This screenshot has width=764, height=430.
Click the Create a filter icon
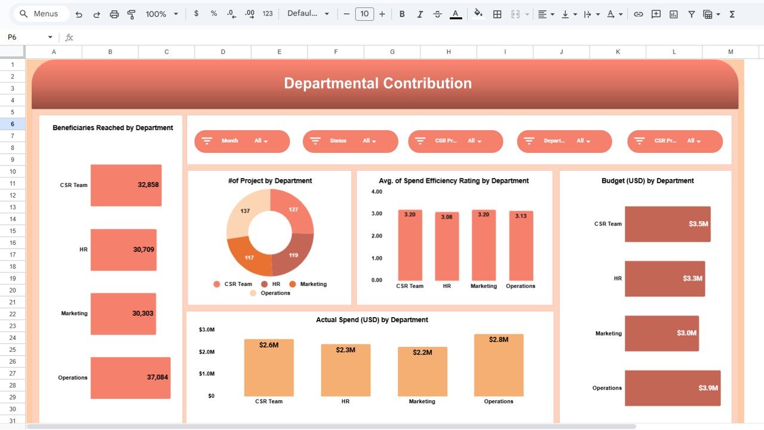point(691,14)
